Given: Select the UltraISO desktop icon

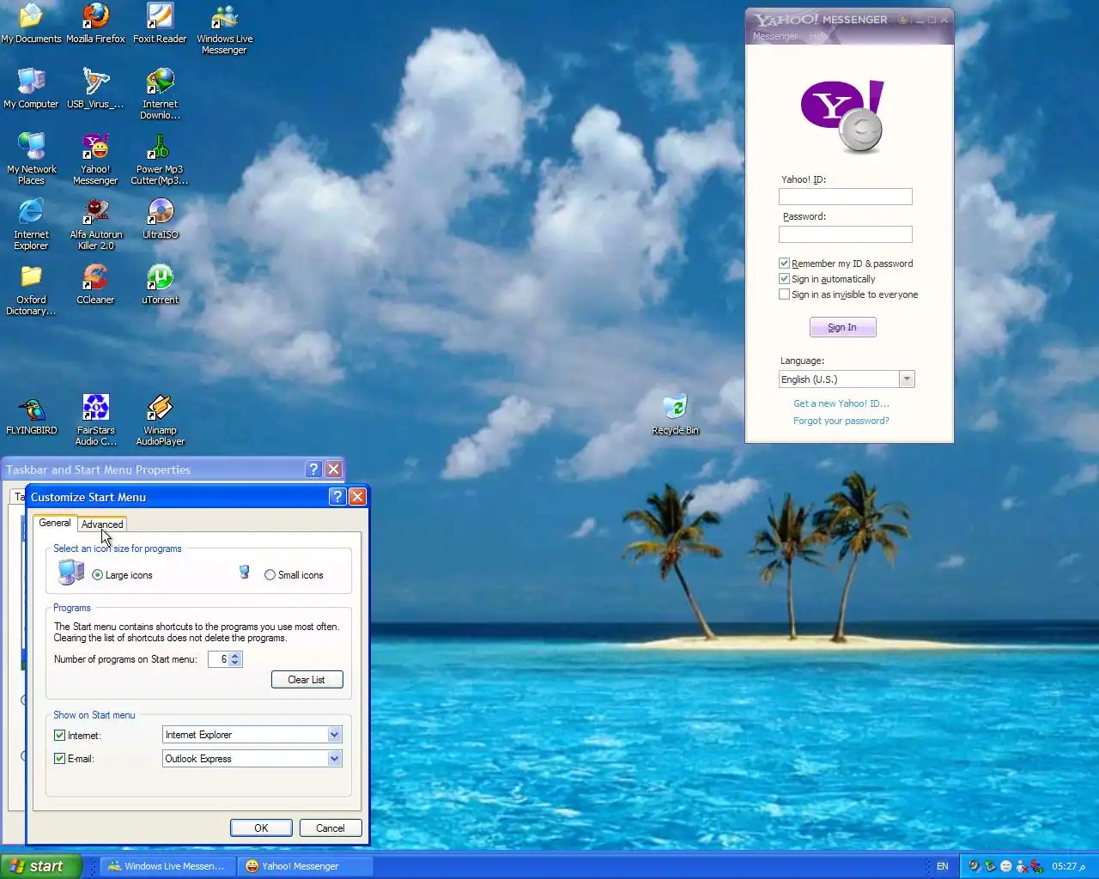Looking at the screenshot, I should point(160,220).
